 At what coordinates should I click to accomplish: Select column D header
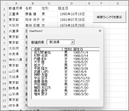pos(72,3)
